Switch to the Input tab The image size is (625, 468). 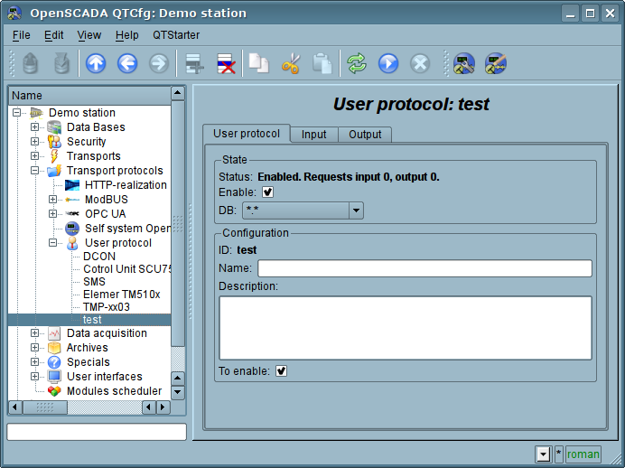313,135
